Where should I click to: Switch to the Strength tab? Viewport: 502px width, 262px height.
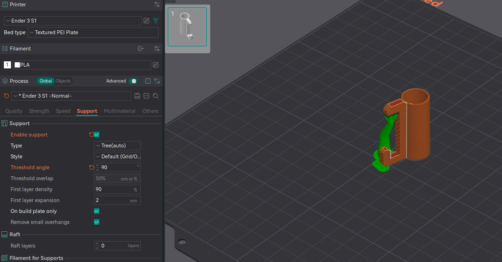pos(39,111)
